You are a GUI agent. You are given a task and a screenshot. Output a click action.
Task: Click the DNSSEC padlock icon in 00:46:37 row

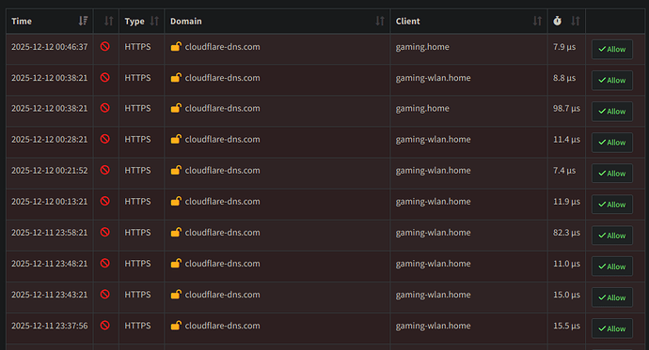click(176, 46)
